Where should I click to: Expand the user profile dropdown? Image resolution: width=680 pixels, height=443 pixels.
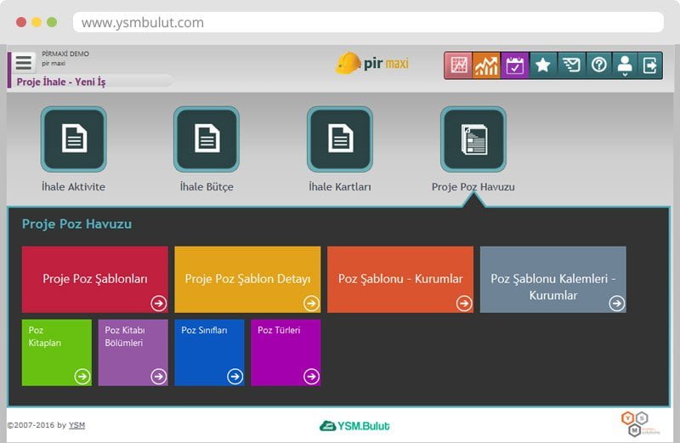(x=625, y=65)
